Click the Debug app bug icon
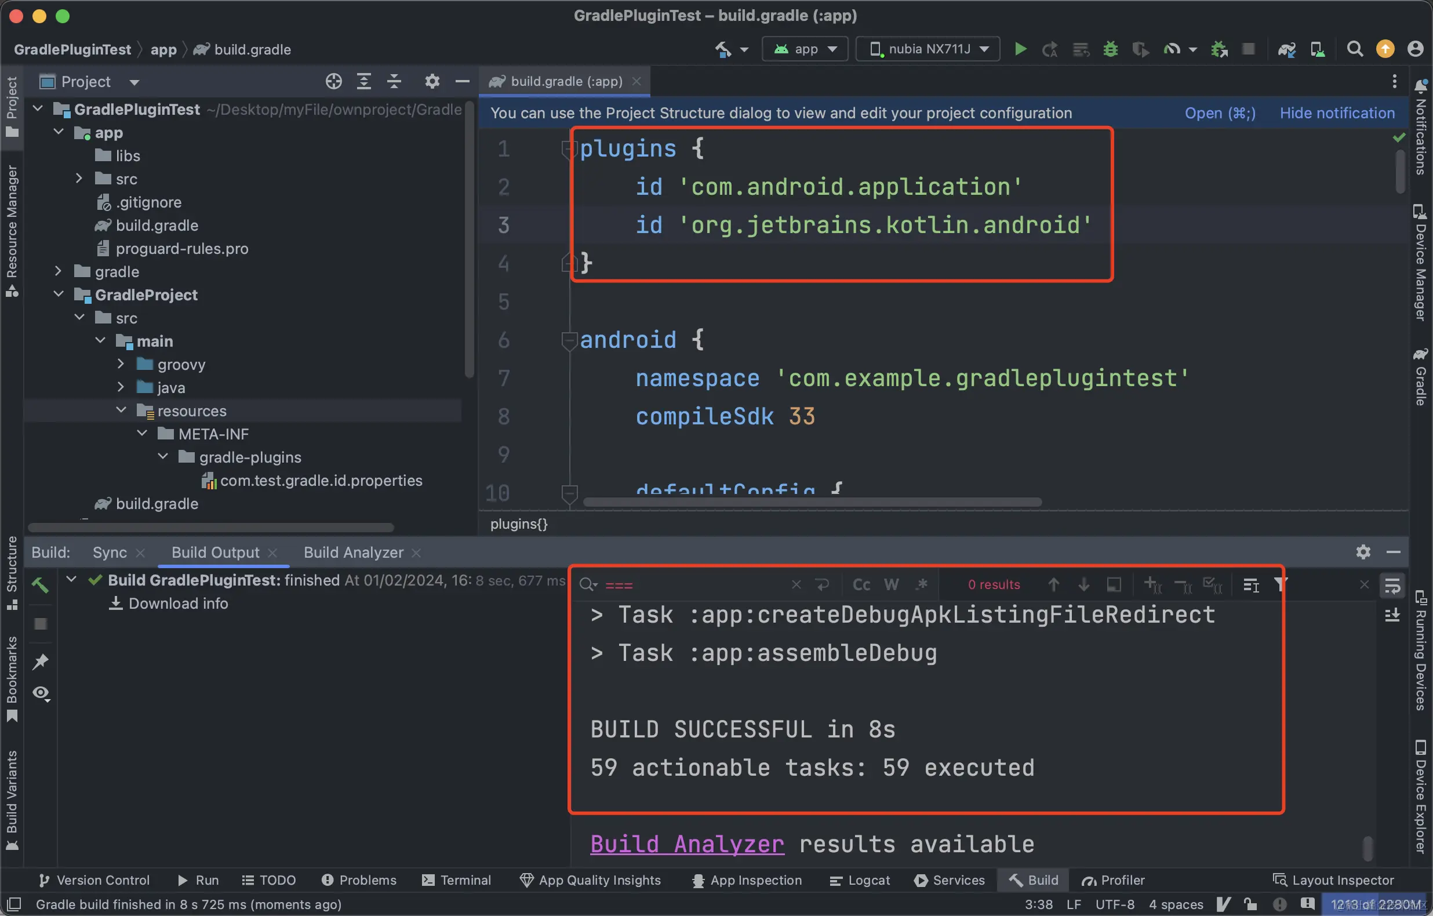Image resolution: width=1433 pixels, height=916 pixels. (1110, 49)
